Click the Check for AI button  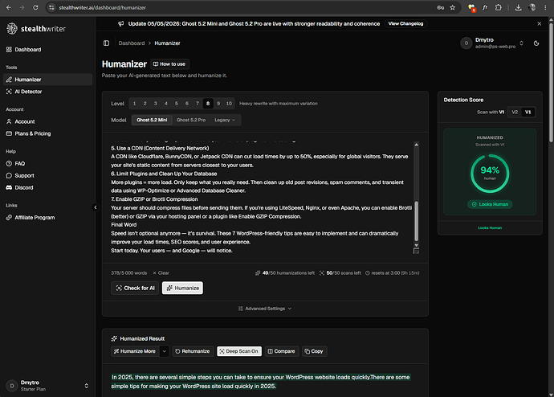pyautogui.click(x=135, y=289)
